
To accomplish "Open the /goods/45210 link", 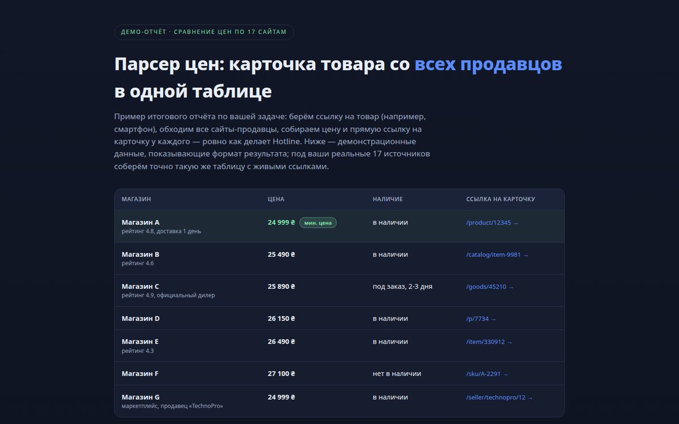I will [489, 287].
